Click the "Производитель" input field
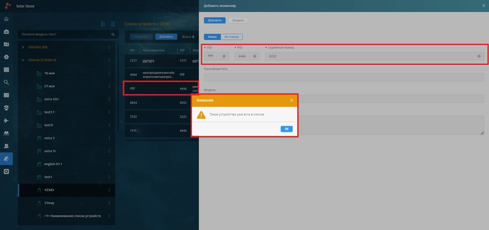The image size is (489, 230). pos(344,77)
